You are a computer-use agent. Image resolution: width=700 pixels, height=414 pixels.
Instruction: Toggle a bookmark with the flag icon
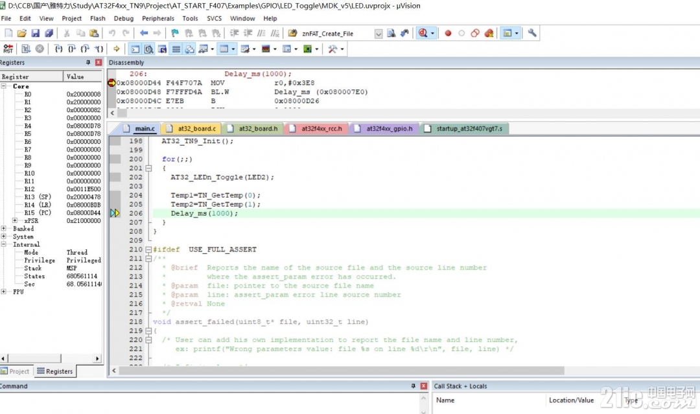[175, 33]
